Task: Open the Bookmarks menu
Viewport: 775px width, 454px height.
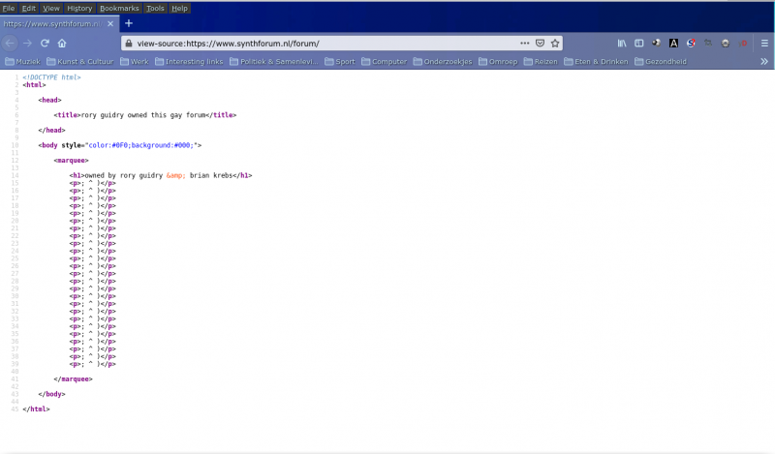Action: point(119,9)
